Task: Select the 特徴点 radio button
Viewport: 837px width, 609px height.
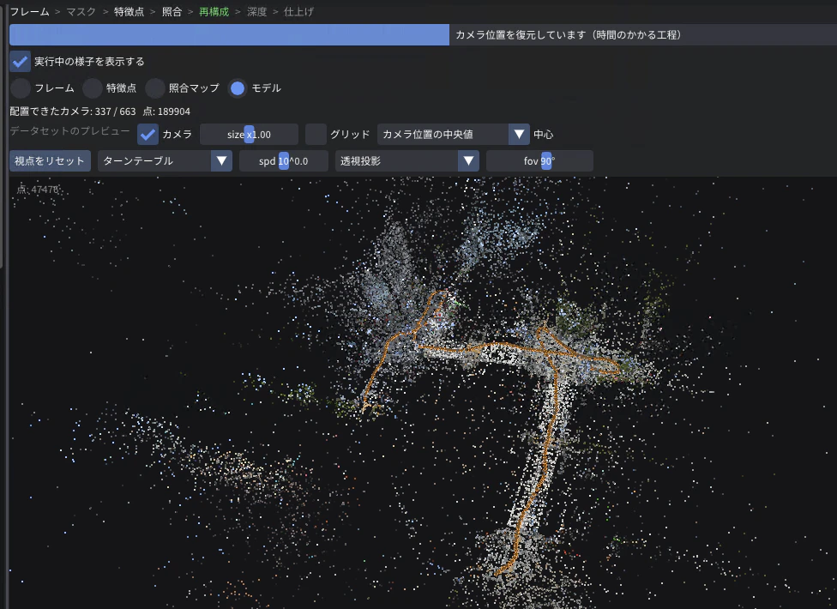Action: [x=93, y=88]
